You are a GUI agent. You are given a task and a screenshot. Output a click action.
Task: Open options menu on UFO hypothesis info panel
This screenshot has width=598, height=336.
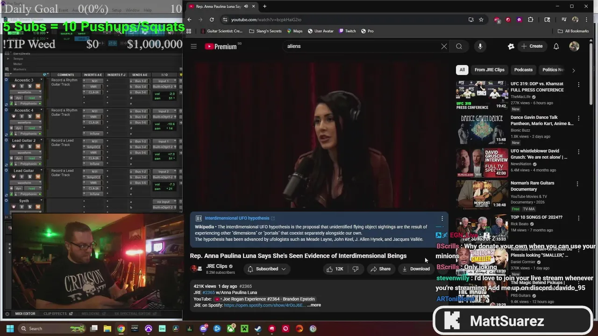click(x=442, y=218)
